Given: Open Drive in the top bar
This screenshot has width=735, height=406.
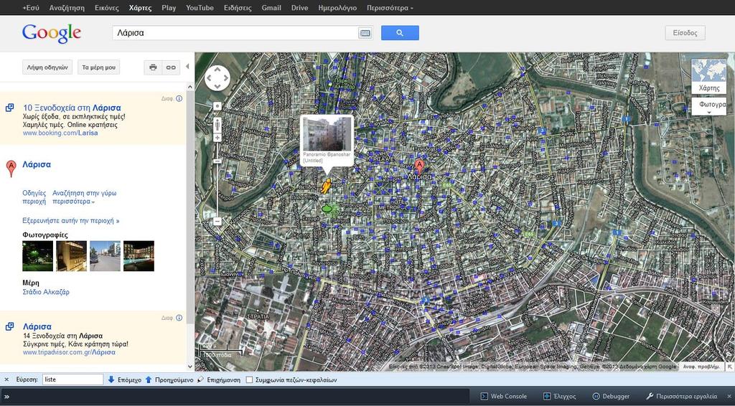Looking at the screenshot, I should click(299, 8).
